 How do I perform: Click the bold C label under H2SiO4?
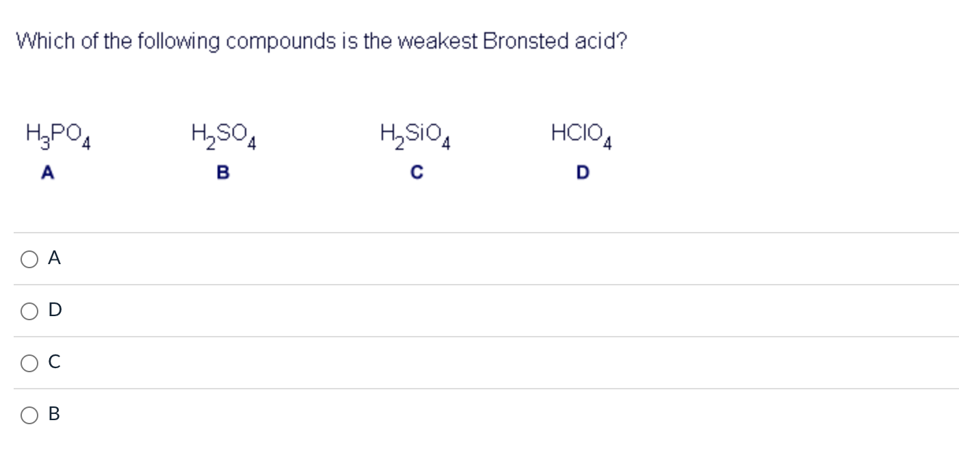tap(416, 172)
